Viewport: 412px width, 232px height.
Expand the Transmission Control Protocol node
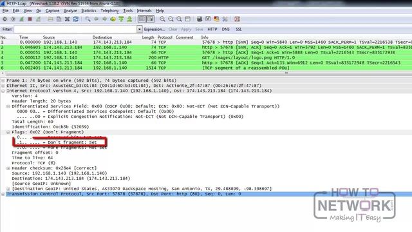click(3, 194)
